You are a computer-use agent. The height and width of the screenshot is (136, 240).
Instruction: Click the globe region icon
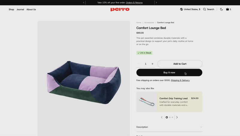[x=181, y=9]
